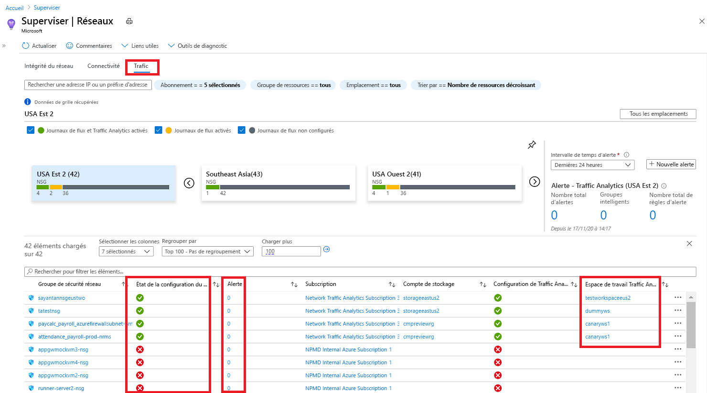This screenshot has height=393, width=707.
Task: Open the more options for tatestnsg row
Action: click(678, 310)
